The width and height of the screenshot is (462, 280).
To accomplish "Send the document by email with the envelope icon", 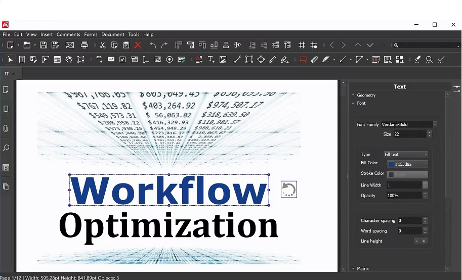I will (70, 45).
